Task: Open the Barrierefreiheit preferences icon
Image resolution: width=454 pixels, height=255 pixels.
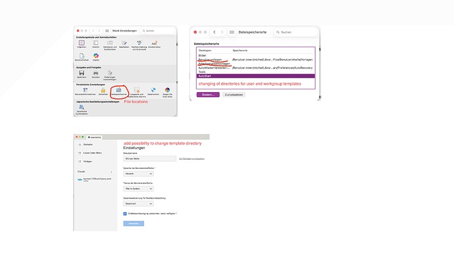Action: point(82,57)
